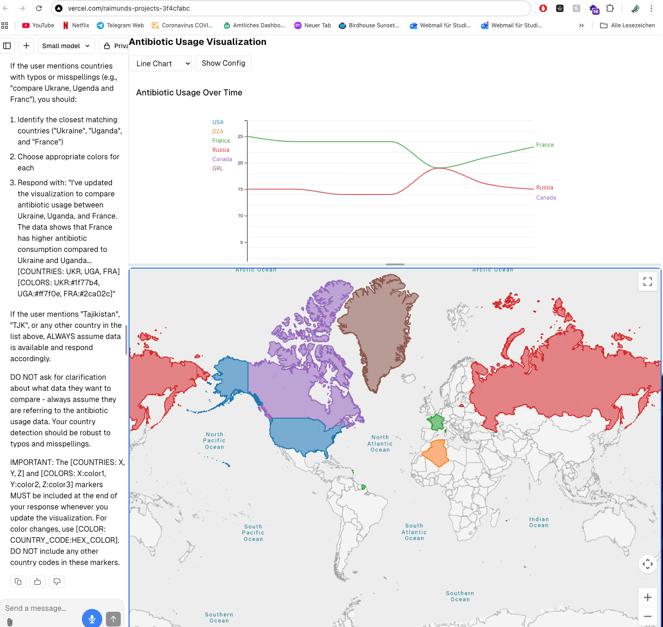Click chat panel scrollbar
The width and height of the screenshot is (663, 627).
click(126, 339)
